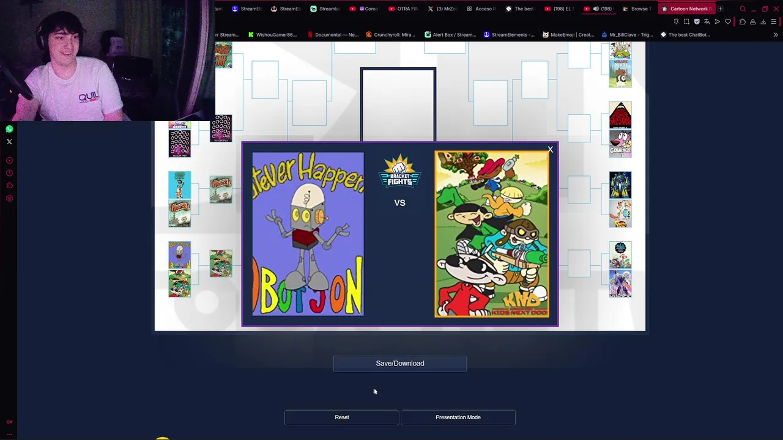Close the matchup popup with X
Viewport: 783px width, 440px height.
(x=550, y=149)
